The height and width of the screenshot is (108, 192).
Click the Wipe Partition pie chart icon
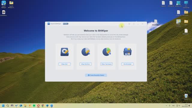(x=85, y=52)
